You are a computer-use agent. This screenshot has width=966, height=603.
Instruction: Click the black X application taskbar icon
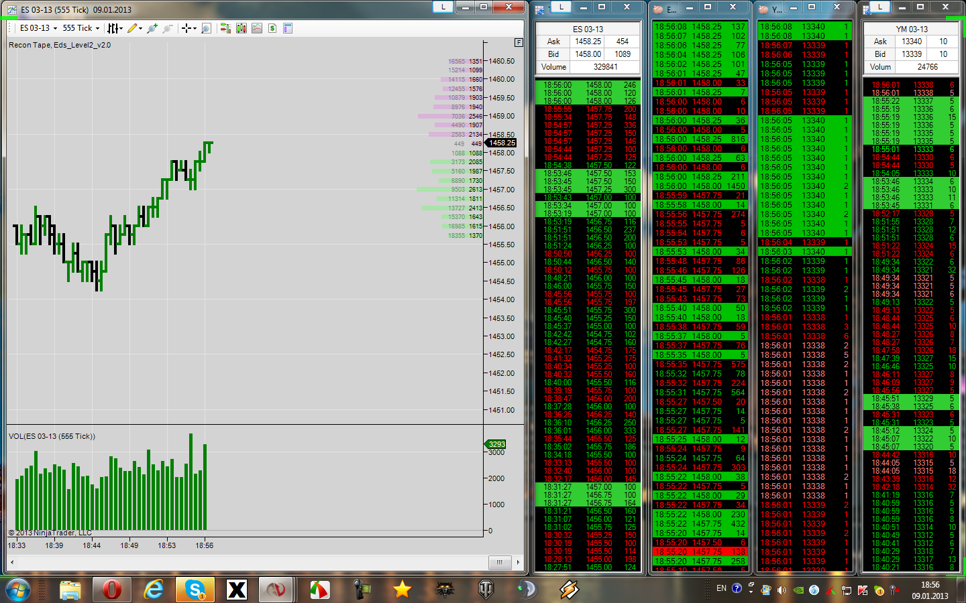coord(237,590)
